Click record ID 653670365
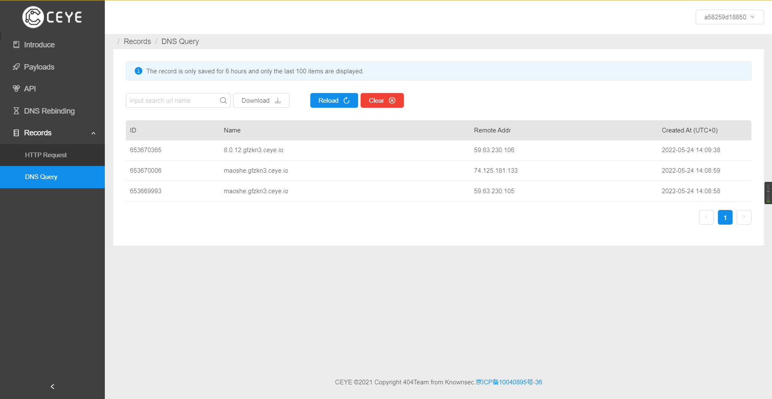The width and height of the screenshot is (772, 399). [x=146, y=150]
